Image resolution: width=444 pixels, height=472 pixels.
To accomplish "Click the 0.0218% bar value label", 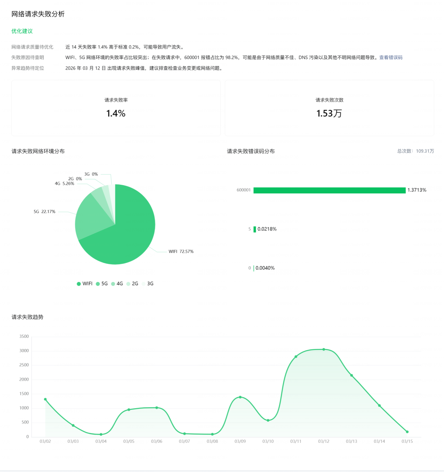I will (x=267, y=229).
